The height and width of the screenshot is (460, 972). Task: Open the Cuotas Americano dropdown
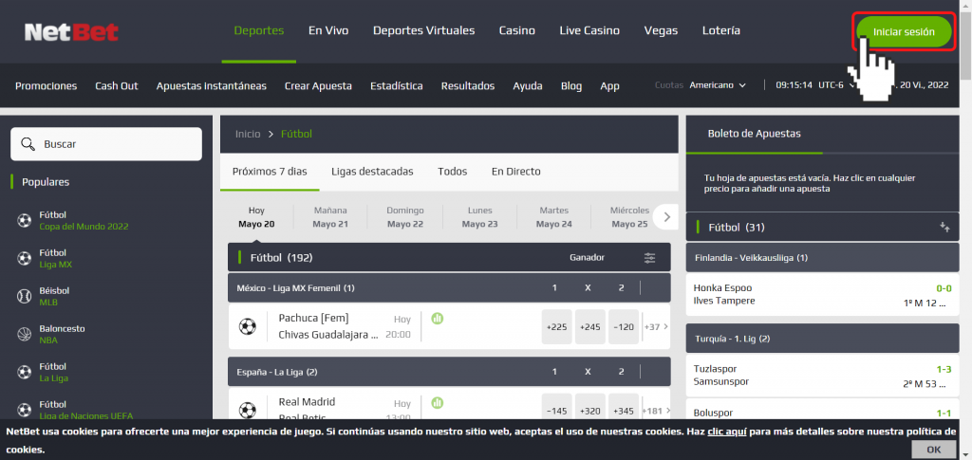tap(718, 85)
